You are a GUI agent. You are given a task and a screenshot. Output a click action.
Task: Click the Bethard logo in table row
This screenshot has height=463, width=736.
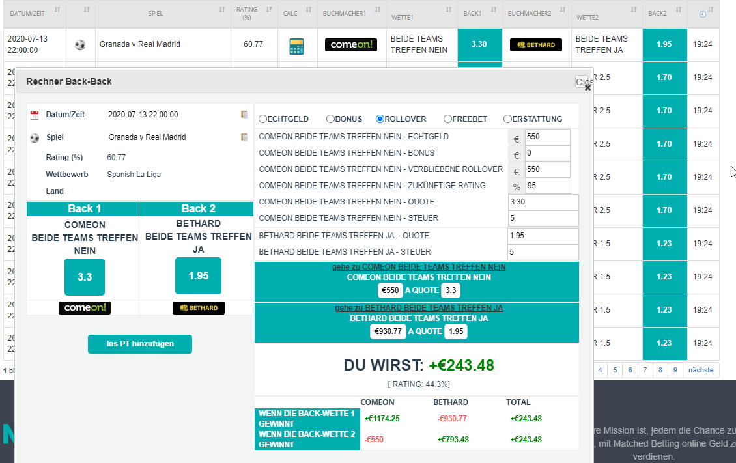[535, 45]
